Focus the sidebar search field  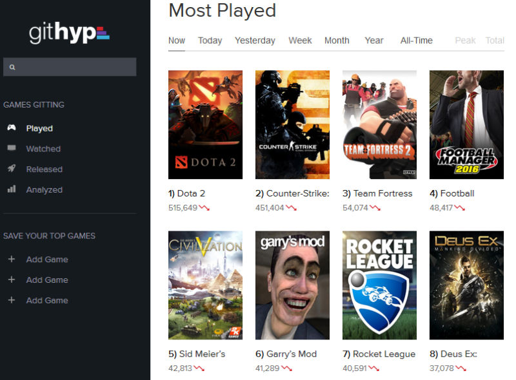coord(70,67)
